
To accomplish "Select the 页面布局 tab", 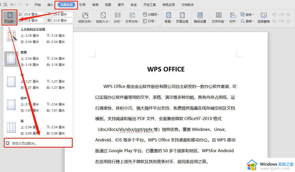I will [66, 5].
